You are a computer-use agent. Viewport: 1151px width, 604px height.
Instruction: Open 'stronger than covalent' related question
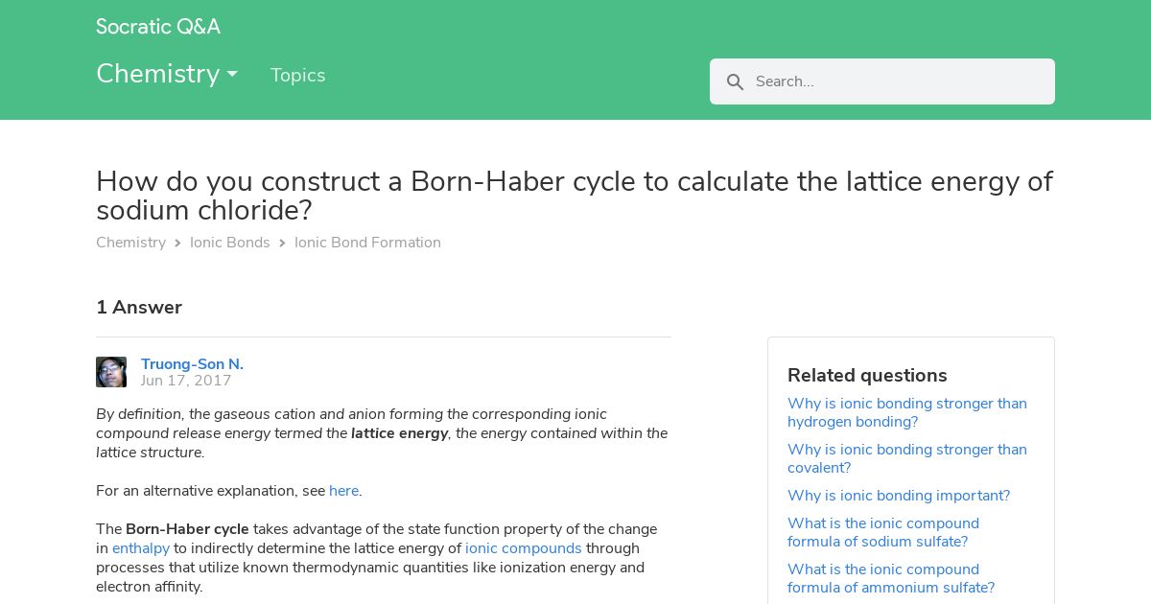(906, 458)
